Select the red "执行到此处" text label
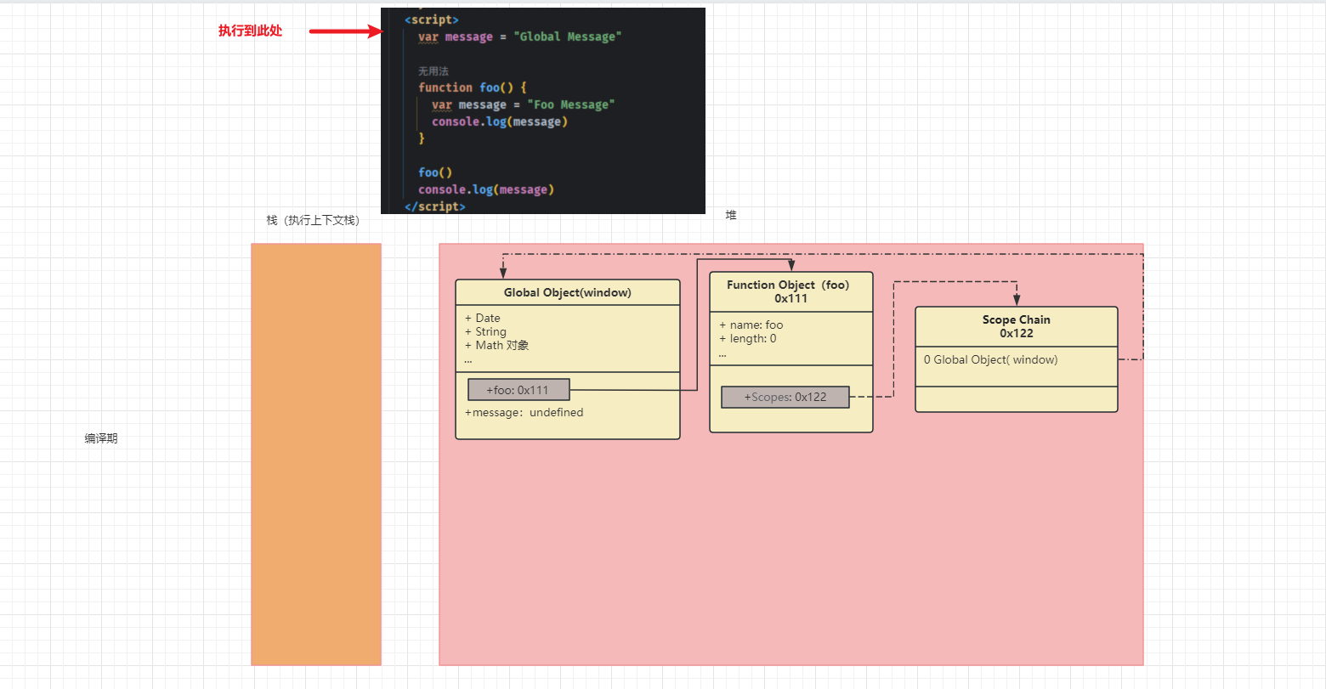The width and height of the screenshot is (1326, 689). 250,31
